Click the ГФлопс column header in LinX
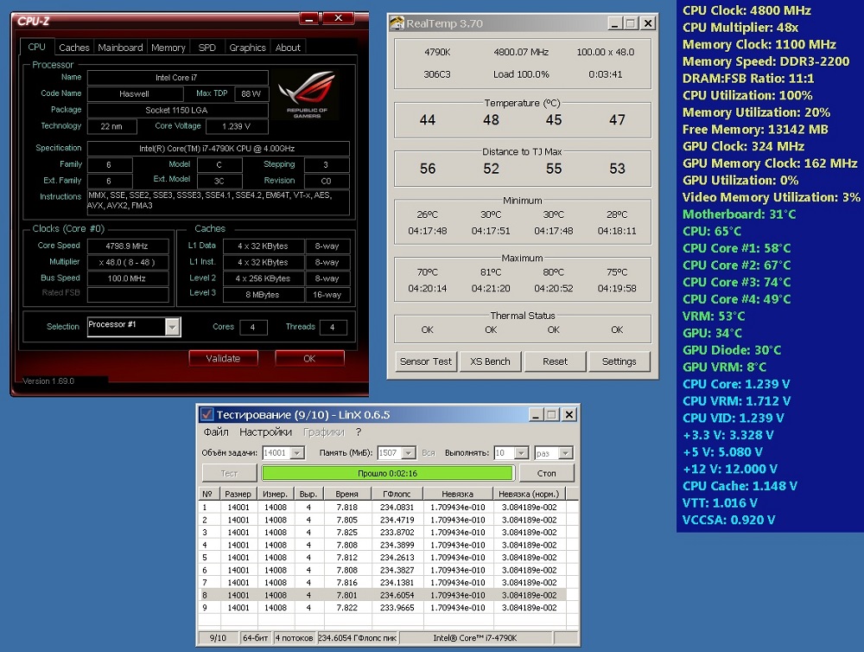864x652 pixels. pos(397,494)
